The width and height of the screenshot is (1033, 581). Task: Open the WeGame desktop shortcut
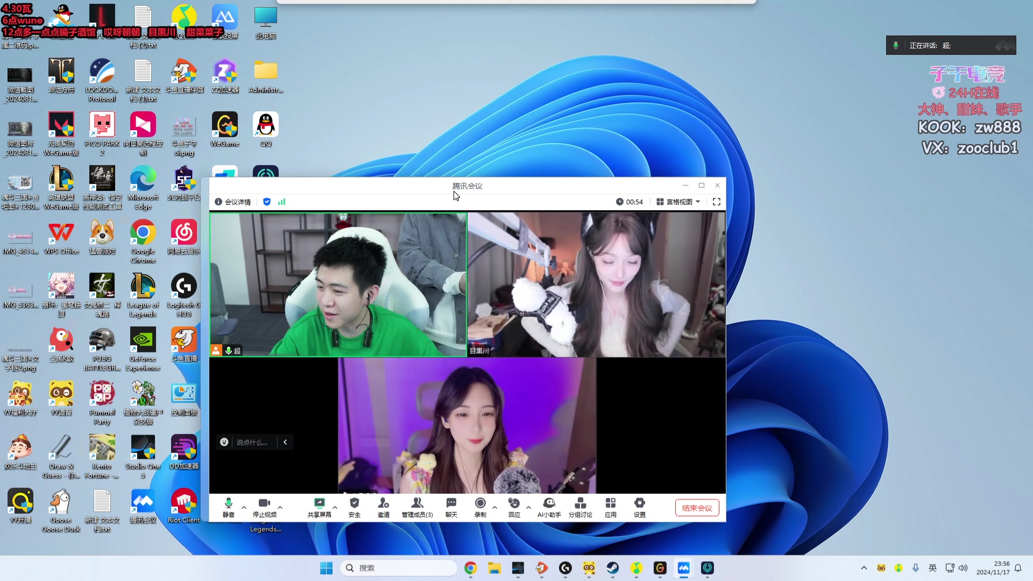(224, 130)
